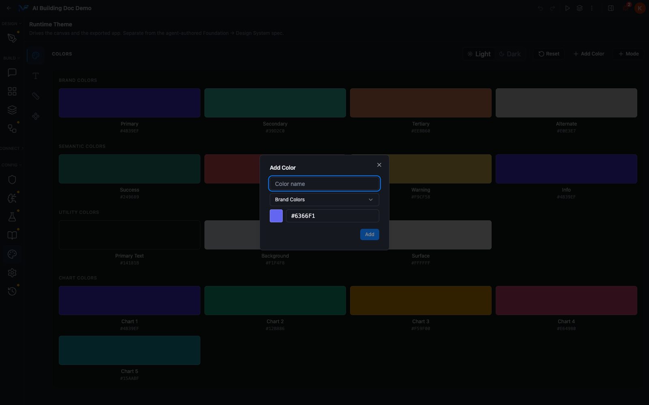Run the app preview with play icon

click(567, 8)
